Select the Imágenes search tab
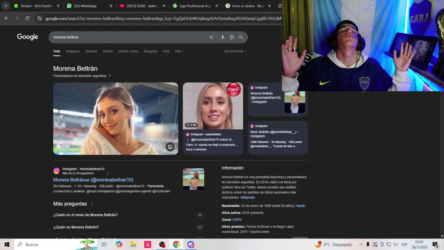The image size is (444, 250). [73, 51]
